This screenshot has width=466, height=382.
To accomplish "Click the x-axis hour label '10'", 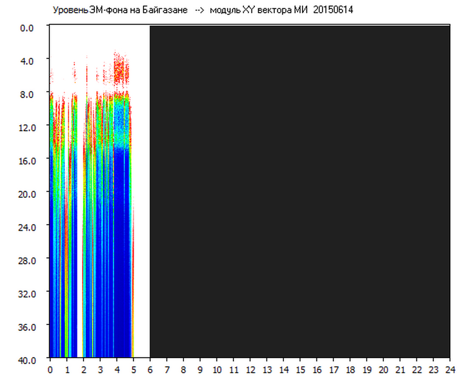I will coord(217,370).
